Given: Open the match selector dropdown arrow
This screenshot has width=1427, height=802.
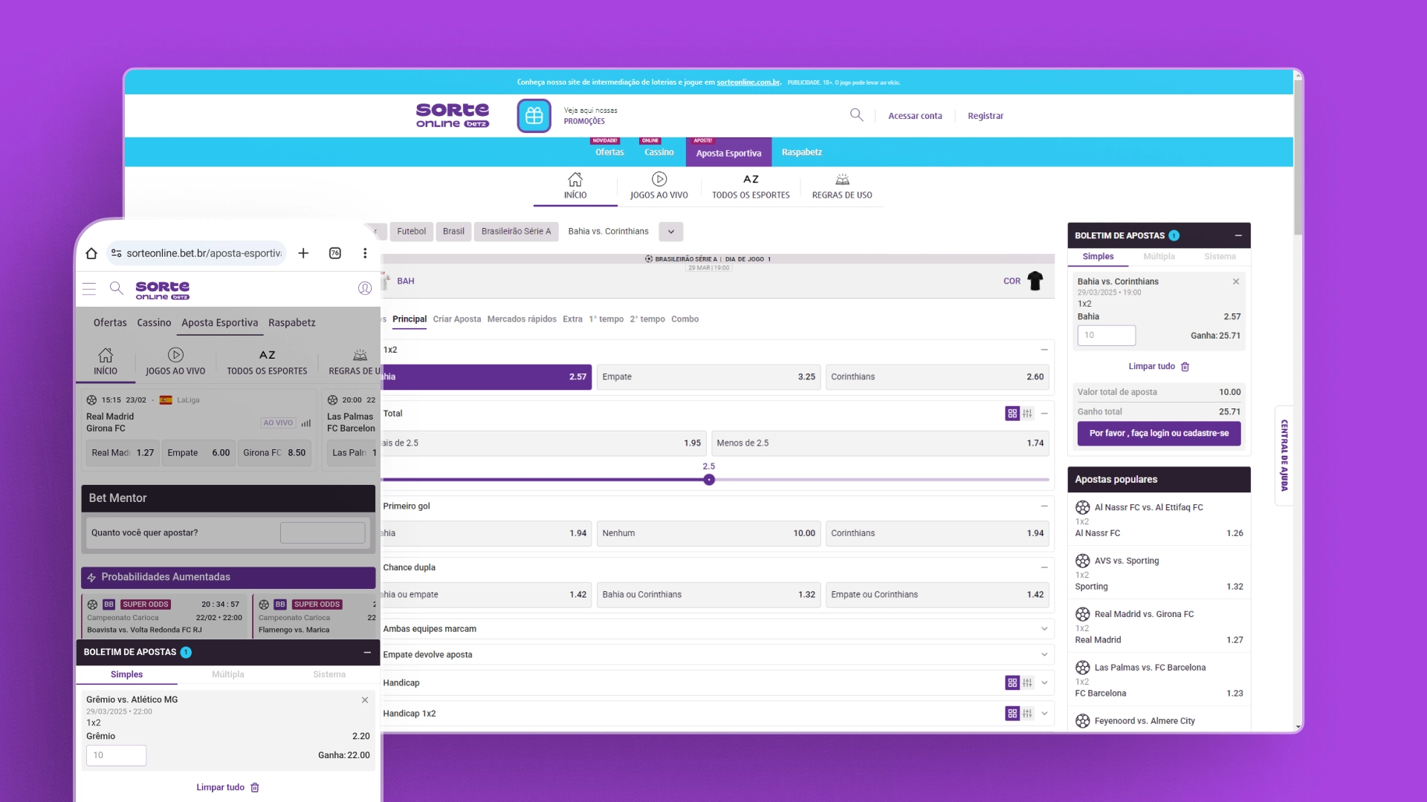Looking at the screenshot, I should click(x=670, y=232).
